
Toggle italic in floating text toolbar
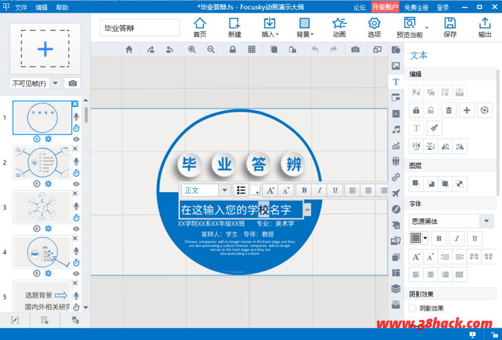[319, 191]
